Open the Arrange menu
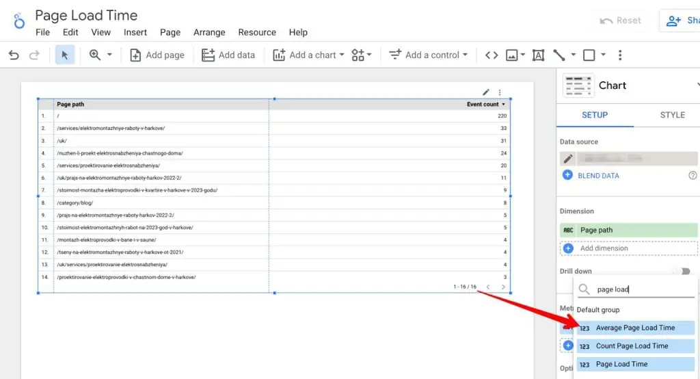 click(209, 32)
